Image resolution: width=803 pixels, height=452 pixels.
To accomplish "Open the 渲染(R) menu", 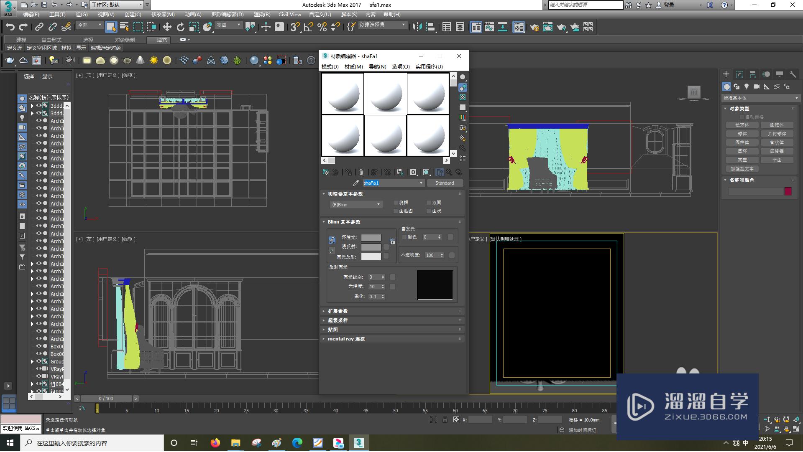I will [262, 14].
